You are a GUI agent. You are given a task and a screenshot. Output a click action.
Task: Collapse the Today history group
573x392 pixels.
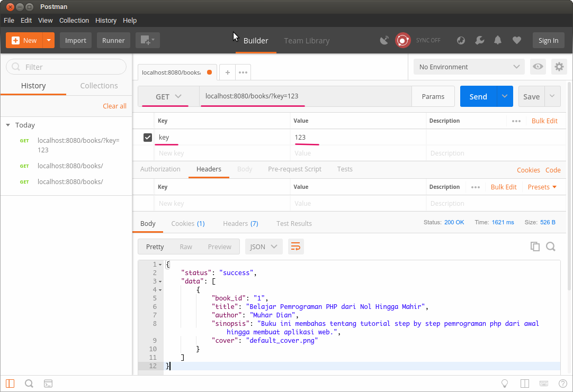point(8,125)
